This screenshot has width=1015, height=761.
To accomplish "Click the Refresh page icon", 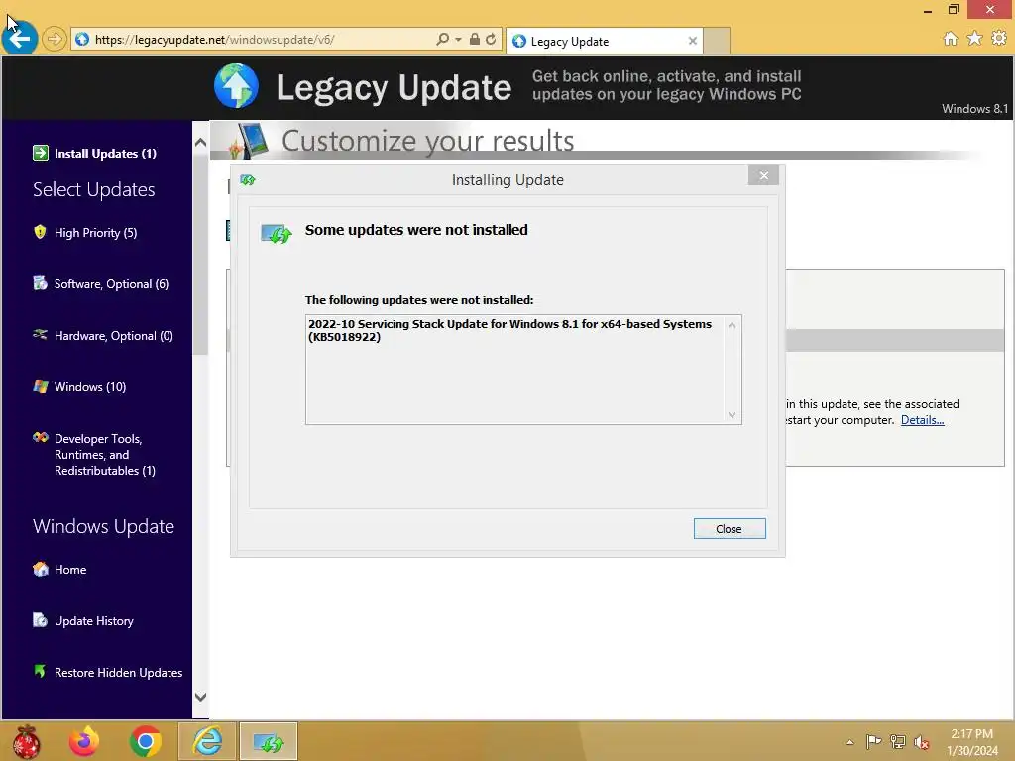I will pyautogui.click(x=491, y=39).
